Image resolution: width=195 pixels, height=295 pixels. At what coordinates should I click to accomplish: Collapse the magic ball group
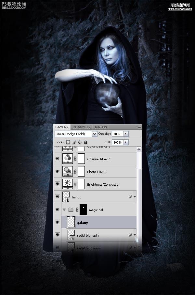point(64,210)
